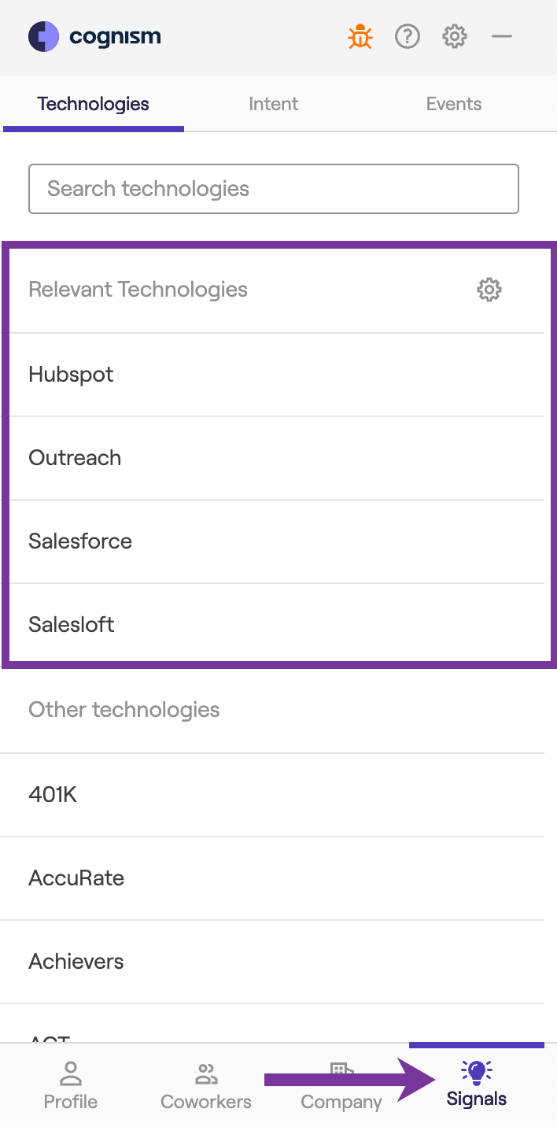Select the Salesforce technology row
557x1127 pixels.
80,541
